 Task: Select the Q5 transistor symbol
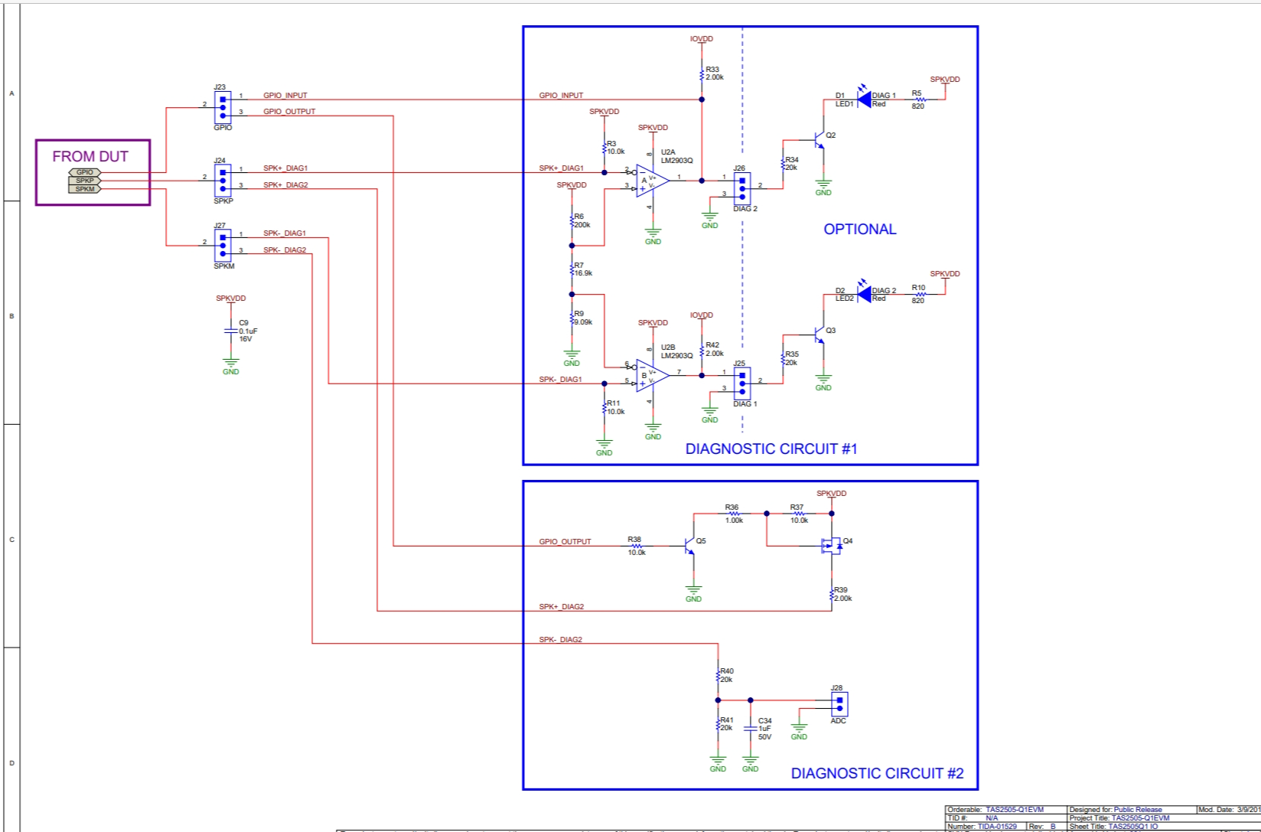coord(691,546)
